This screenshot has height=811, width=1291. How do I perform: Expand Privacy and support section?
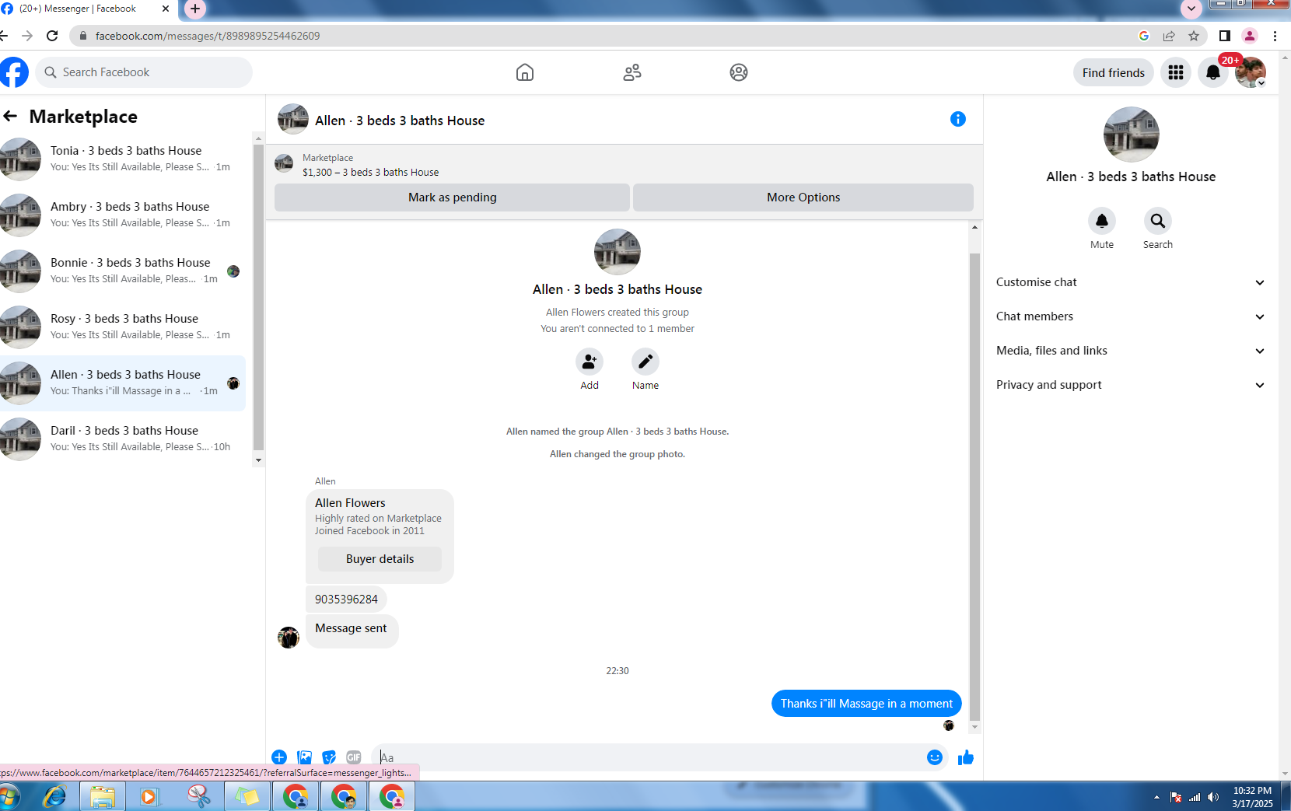(1131, 385)
